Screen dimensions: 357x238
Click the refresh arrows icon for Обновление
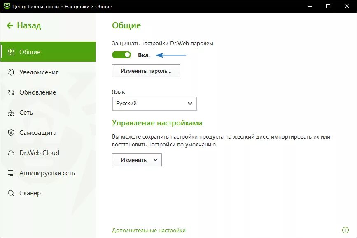click(11, 92)
